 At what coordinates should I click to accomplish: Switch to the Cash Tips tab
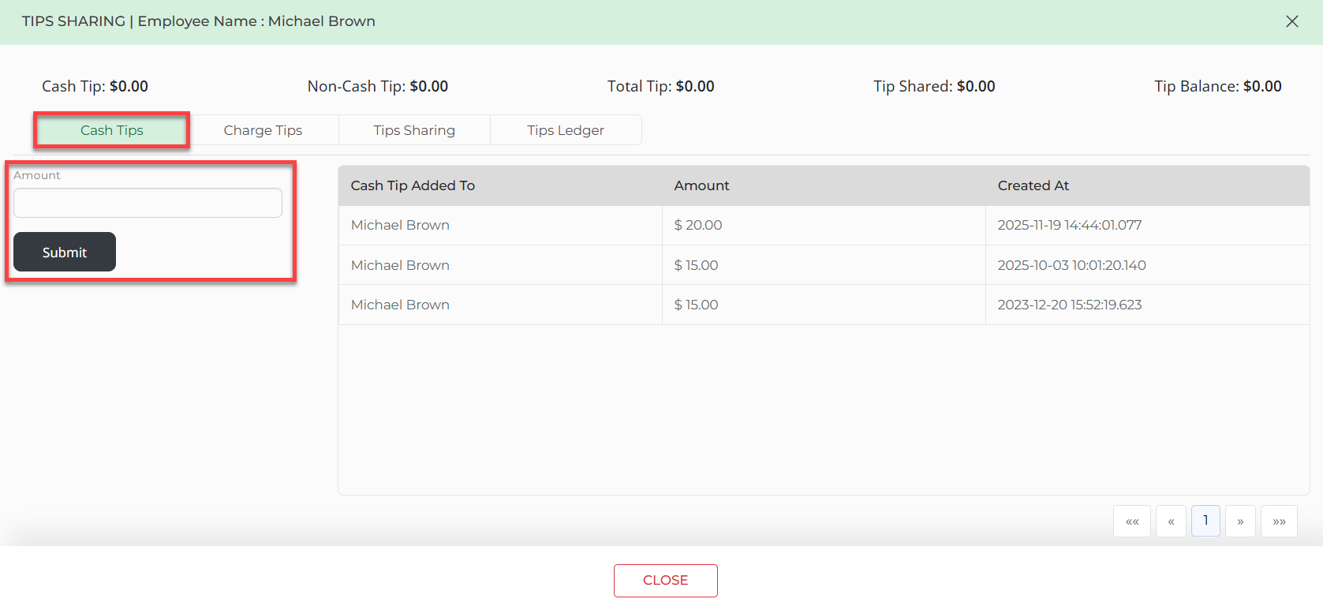pos(112,130)
